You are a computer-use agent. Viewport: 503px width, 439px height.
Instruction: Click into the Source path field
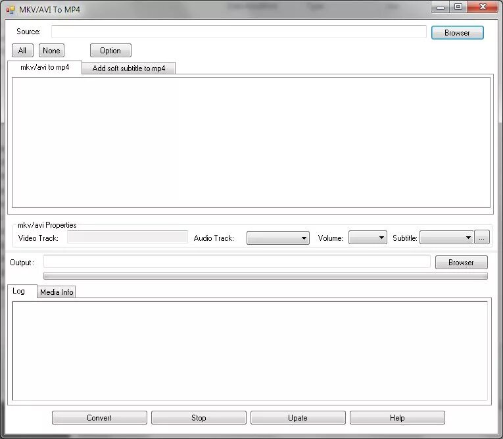239,32
